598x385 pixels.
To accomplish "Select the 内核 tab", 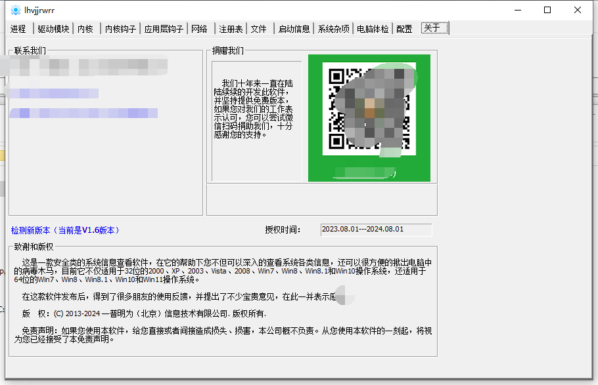I will [x=85, y=29].
